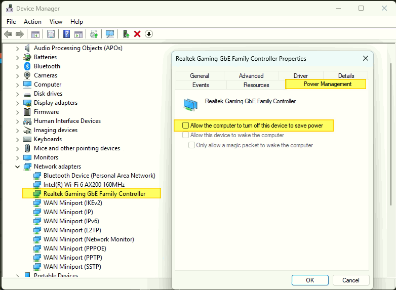Click the Back arrow in the toolbar

coord(8,34)
